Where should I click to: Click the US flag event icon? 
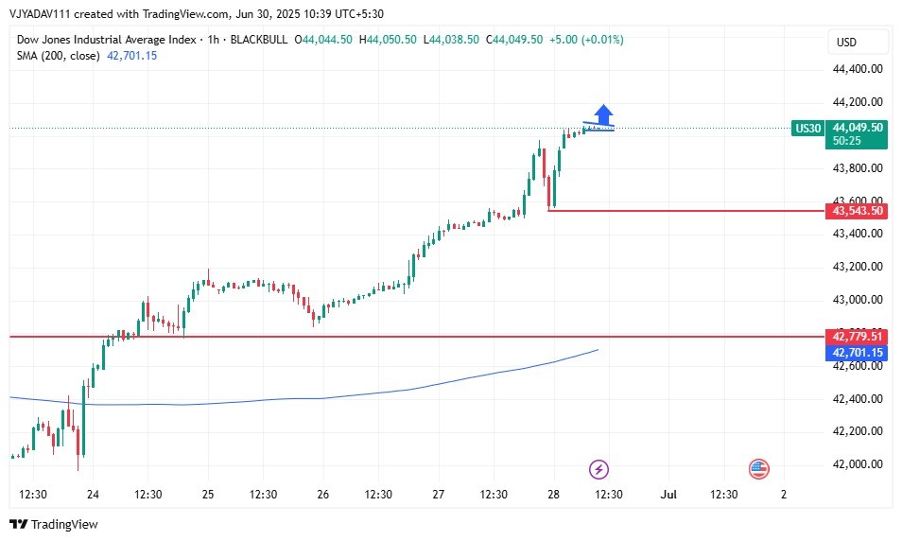758,468
